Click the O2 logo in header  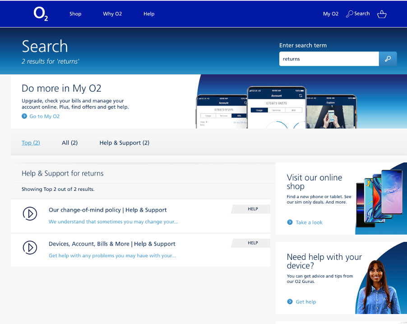(x=41, y=14)
